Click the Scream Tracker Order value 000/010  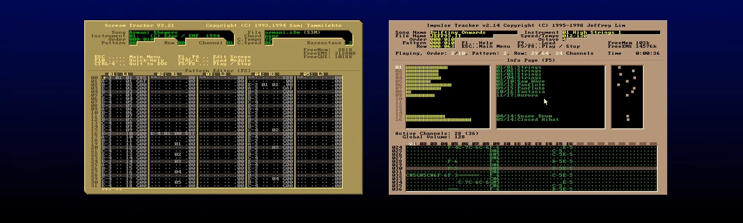141,39
